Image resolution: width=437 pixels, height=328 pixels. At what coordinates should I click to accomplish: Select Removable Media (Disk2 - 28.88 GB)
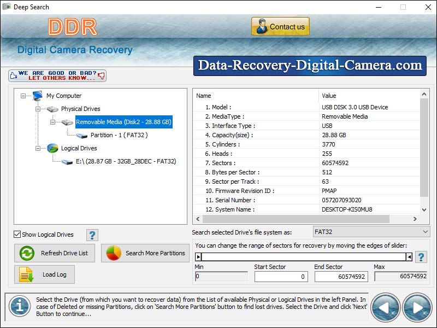pyautogui.click(x=124, y=122)
